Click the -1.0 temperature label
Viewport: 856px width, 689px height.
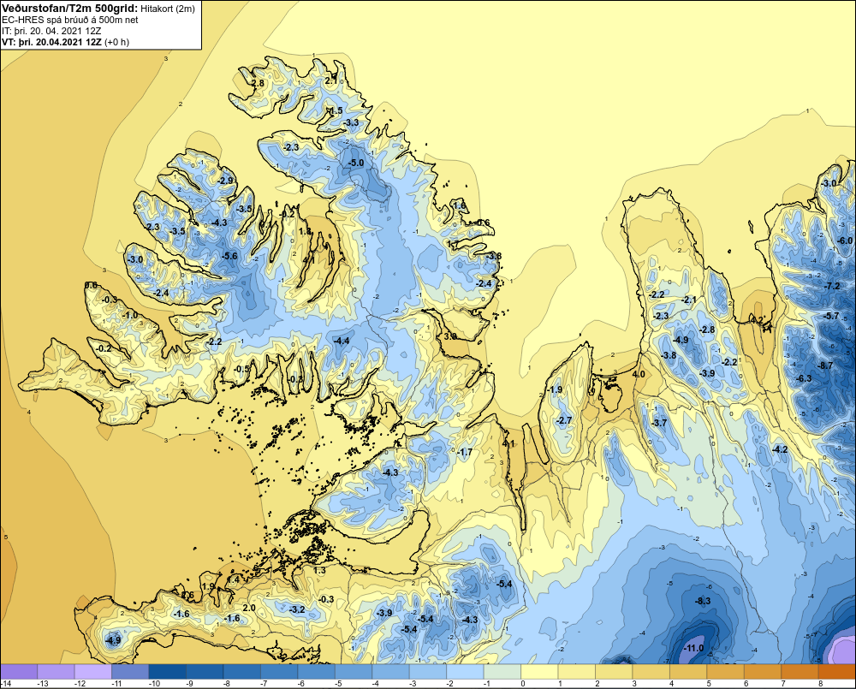pos(130,316)
